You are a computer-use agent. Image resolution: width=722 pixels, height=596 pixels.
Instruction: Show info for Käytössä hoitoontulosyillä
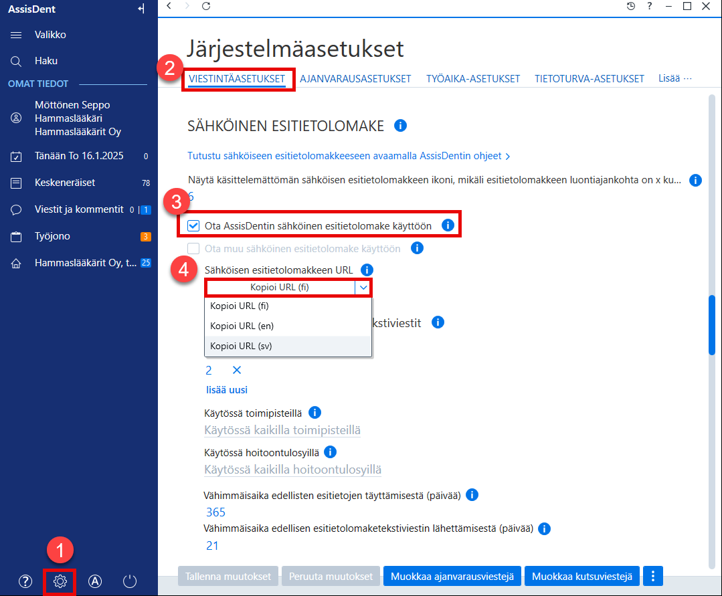pos(330,452)
